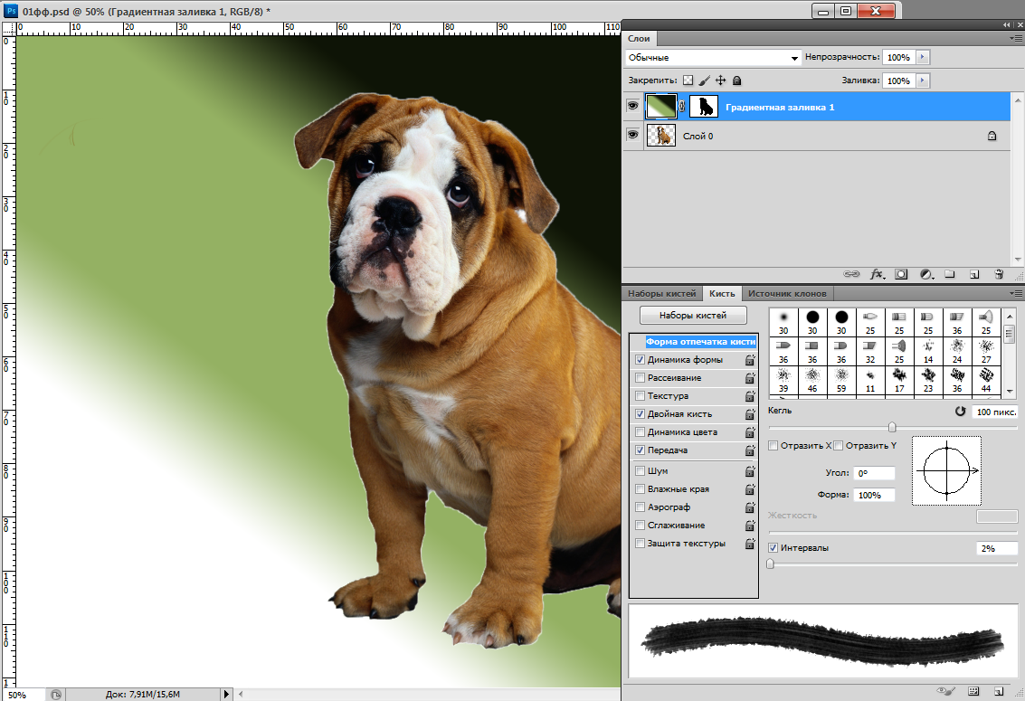The height and width of the screenshot is (701, 1025).
Task: Open the blend mode dropdown Обычные
Action: pyautogui.click(x=713, y=58)
